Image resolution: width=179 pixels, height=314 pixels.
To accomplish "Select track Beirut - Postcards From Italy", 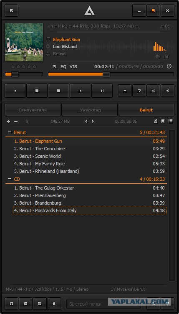I will [x=90, y=210].
